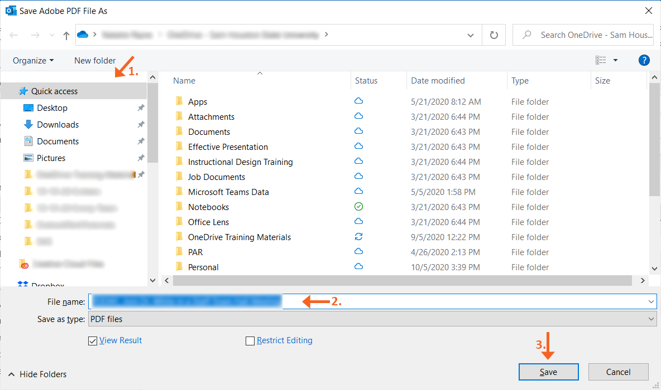Change the folder view layout icon

click(601, 60)
